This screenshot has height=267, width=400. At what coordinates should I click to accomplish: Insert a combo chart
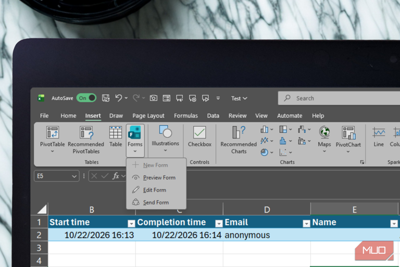point(304,141)
